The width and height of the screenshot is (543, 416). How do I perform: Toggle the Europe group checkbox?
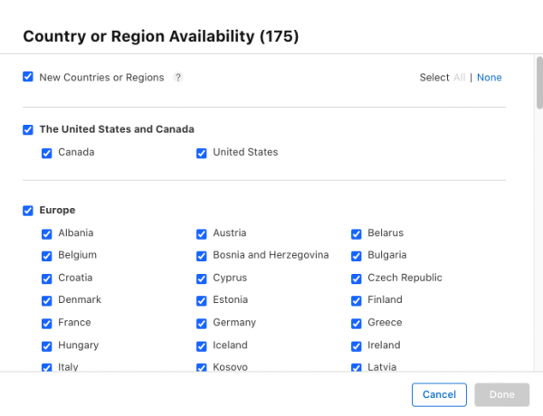[28, 211]
